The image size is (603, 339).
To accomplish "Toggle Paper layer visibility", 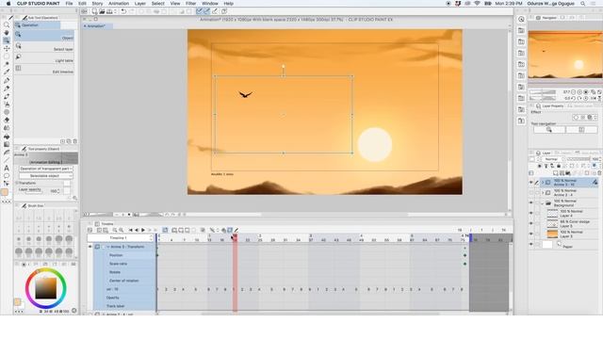I will point(531,245).
